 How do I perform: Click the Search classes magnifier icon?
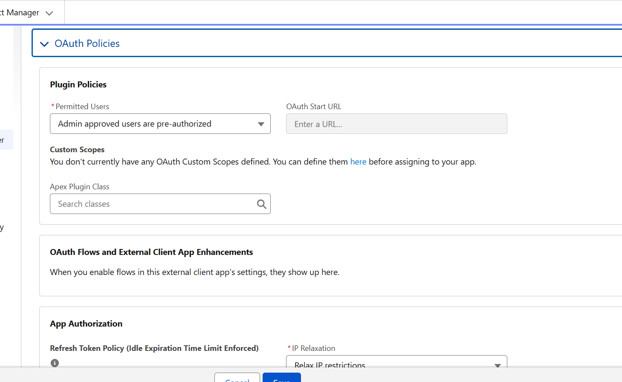(x=262, y=204)
